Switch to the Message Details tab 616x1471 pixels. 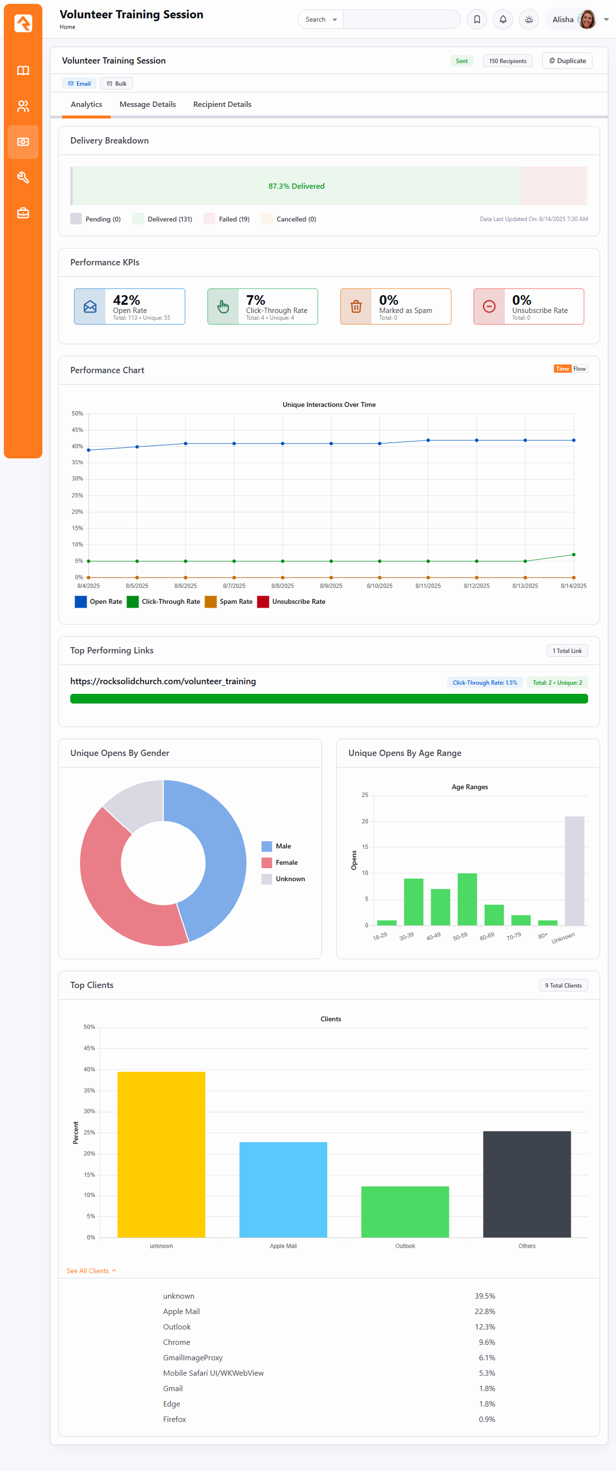[147, 104]
